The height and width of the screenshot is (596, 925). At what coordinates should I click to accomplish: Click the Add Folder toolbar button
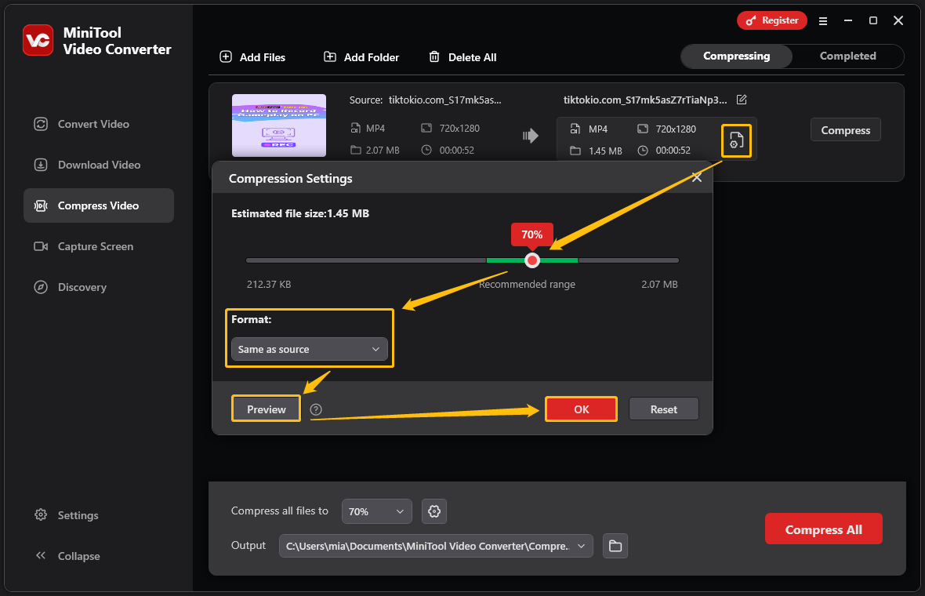pyautogui.click(x=361, y=57)
